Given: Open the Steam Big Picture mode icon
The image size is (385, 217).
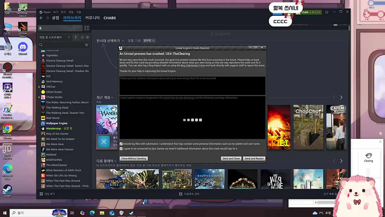Looking at the screenshot, I should pos(327,12).
